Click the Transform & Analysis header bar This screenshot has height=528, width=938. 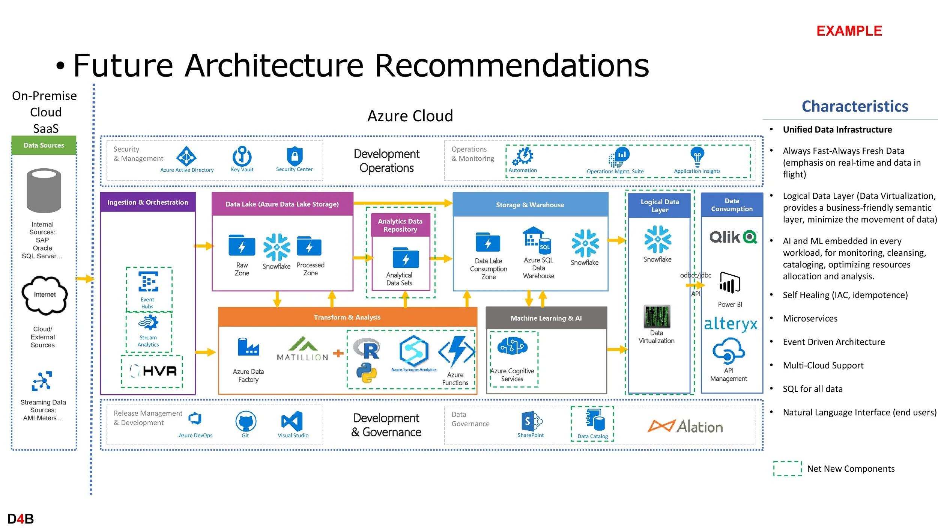pos(347,317)
